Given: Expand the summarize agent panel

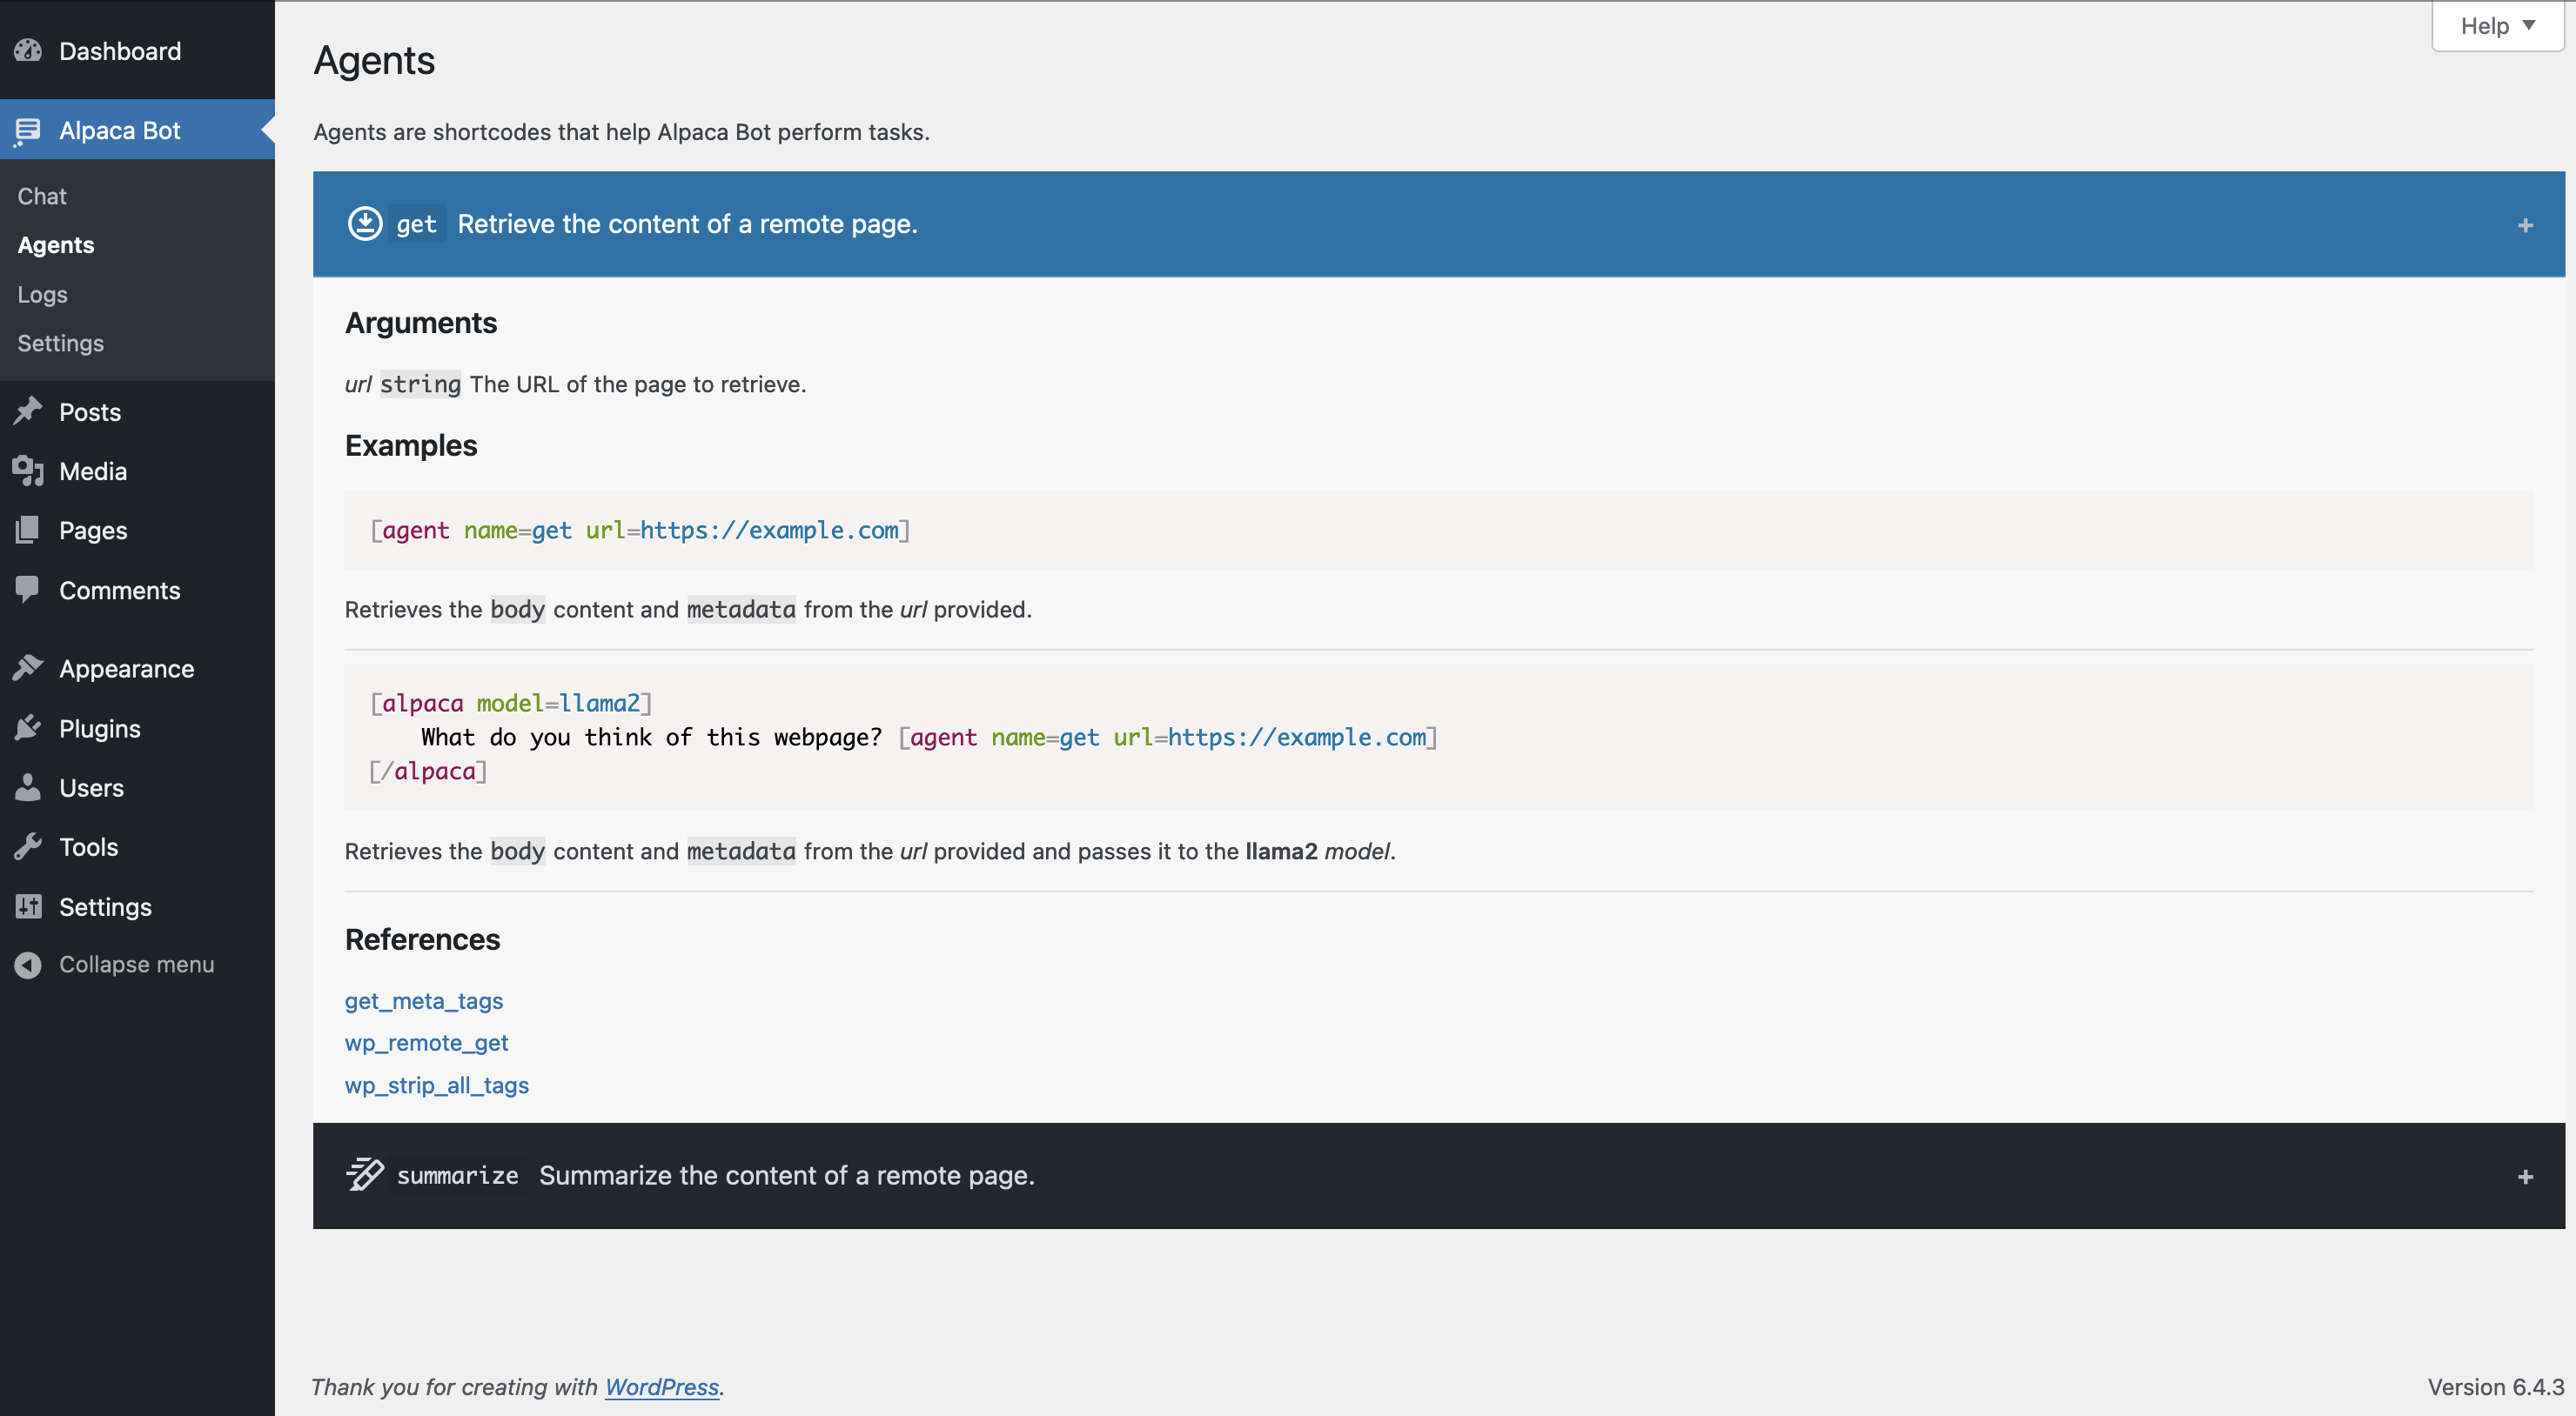Looking at the screenshot, I should (2526, 1175).
